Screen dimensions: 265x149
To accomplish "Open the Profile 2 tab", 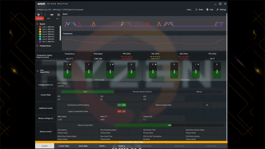I will click(x=122, y=146).
